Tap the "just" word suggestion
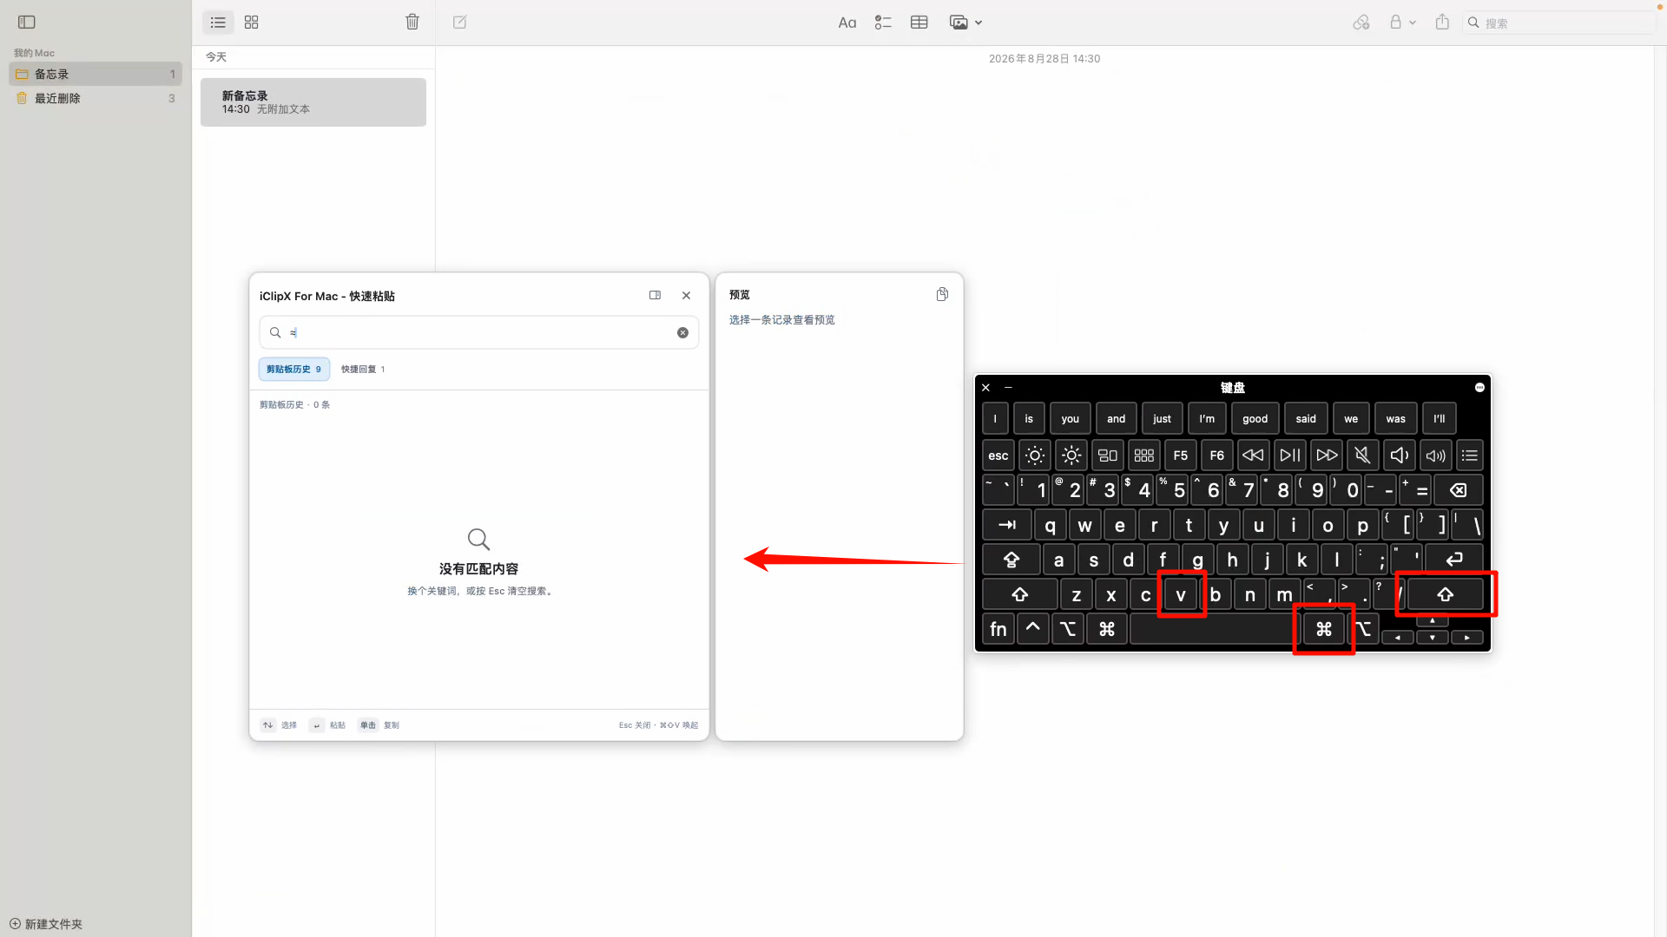 (x=1162, y=419)
